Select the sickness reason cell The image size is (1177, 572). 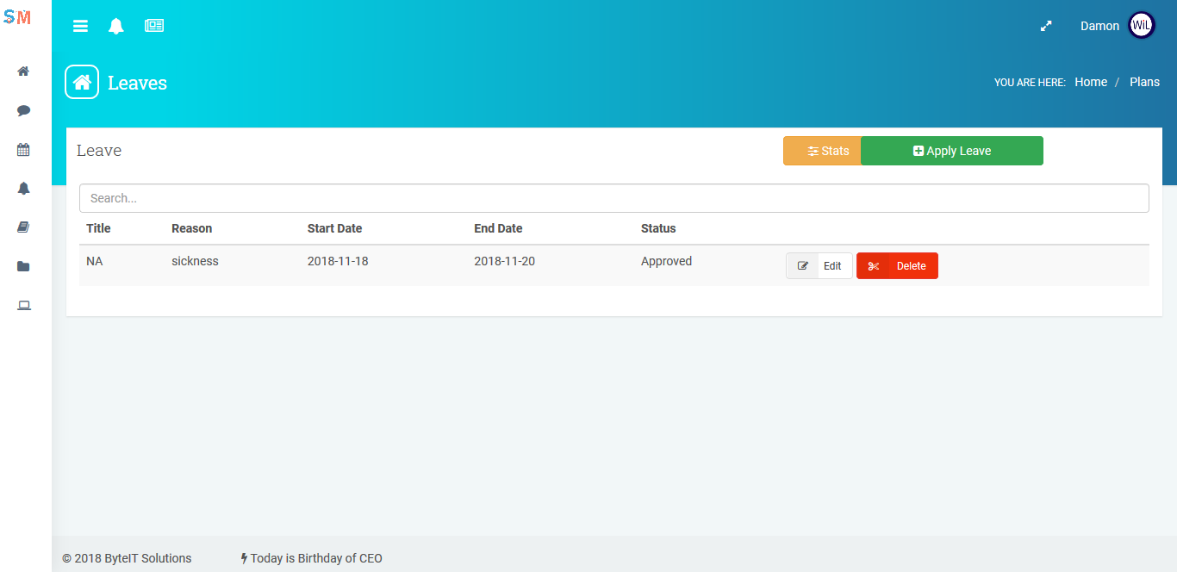(x=195, y=261)
